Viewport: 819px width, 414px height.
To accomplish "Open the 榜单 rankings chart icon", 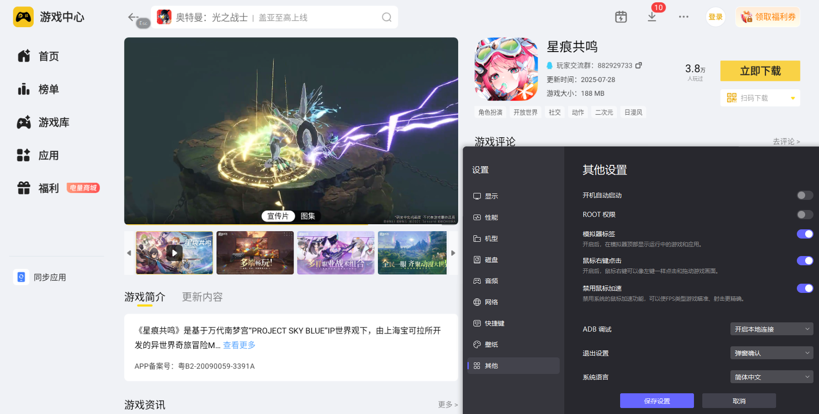I will coord(24,89).
